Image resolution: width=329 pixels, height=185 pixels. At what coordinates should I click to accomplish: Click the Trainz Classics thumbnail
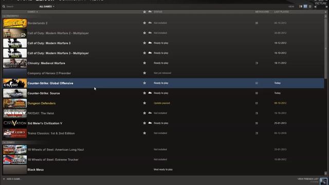click(x=15, y=134)
